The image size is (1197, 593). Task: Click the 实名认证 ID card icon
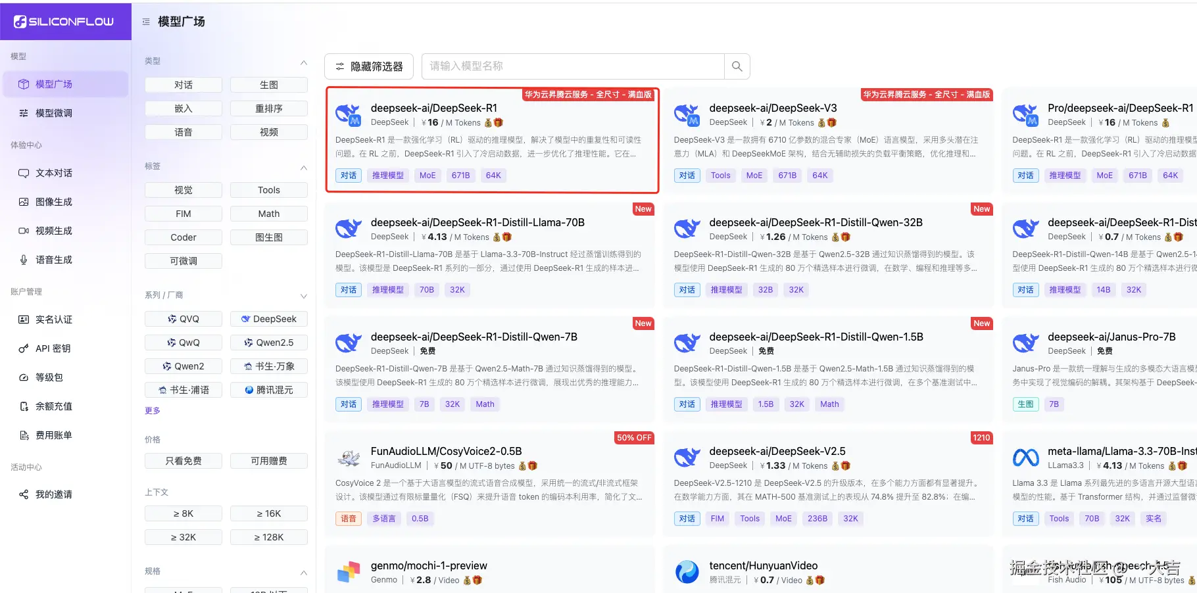pos(24,320)
